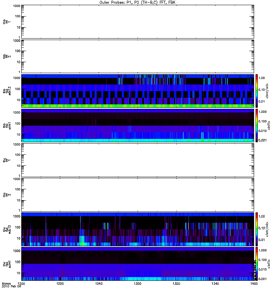Click the 1000 y-tick of thb fff 1 panel

point(16,6)
